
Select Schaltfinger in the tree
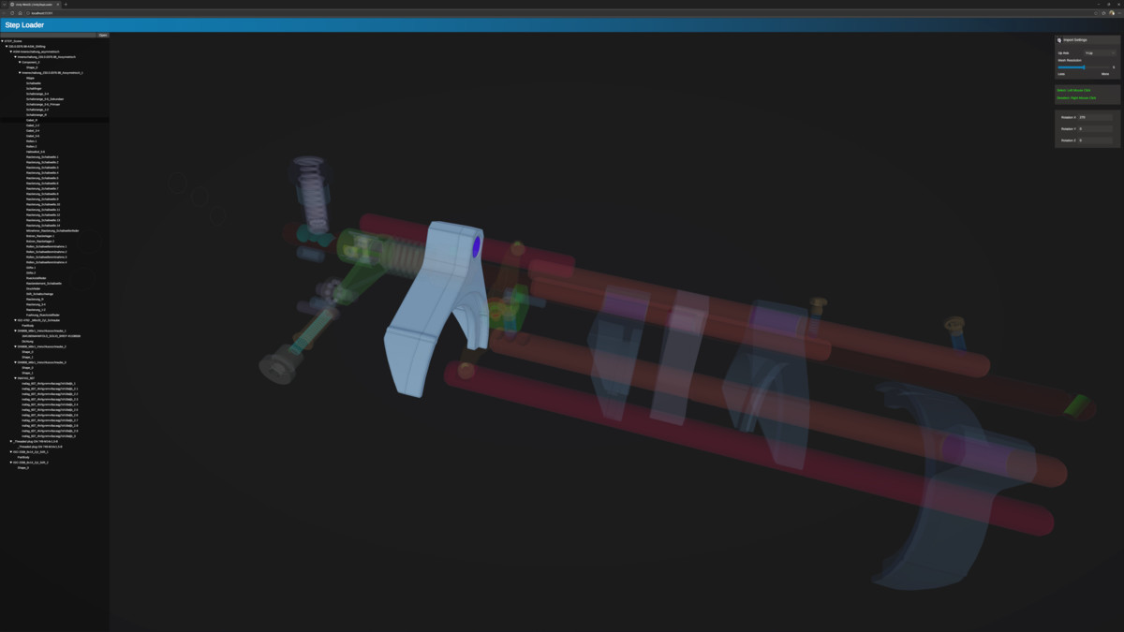tap(34, 88)
